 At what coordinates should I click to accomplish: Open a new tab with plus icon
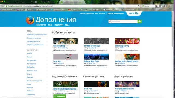87,2
